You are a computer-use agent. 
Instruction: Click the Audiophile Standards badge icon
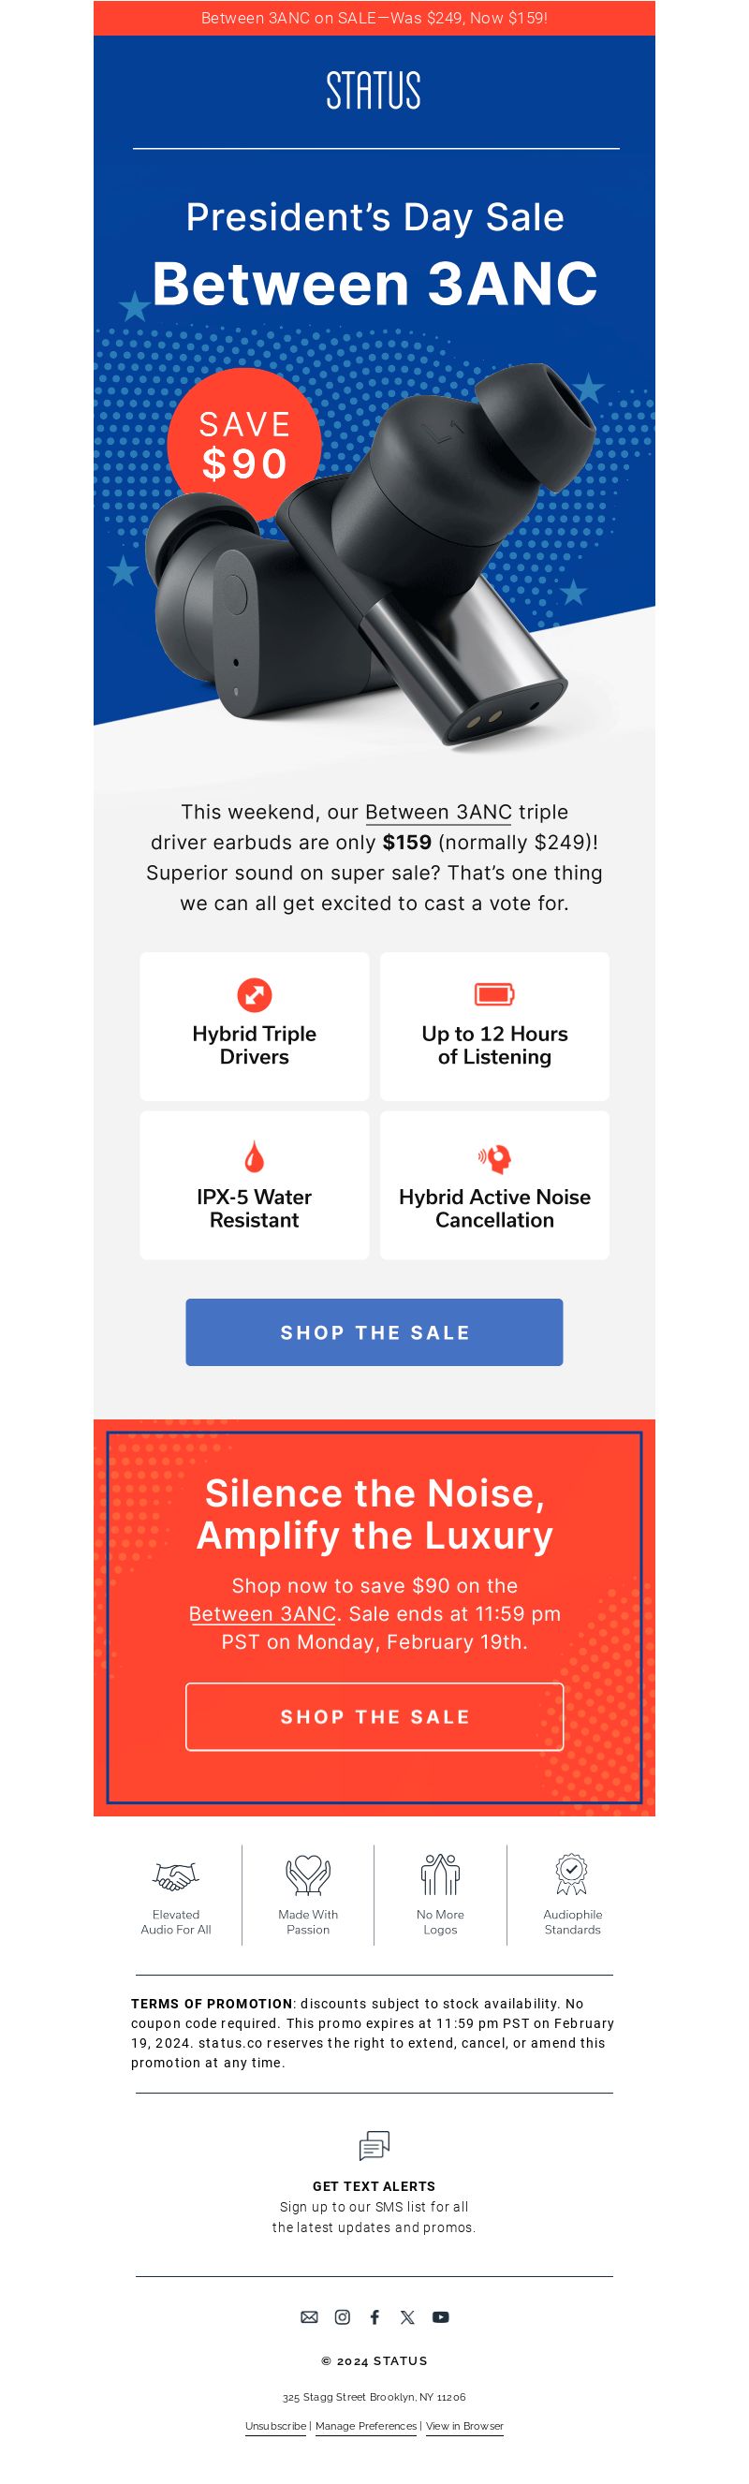pos(572,1874)
